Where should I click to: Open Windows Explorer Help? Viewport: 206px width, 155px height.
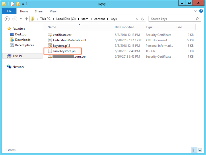point(201,12)
